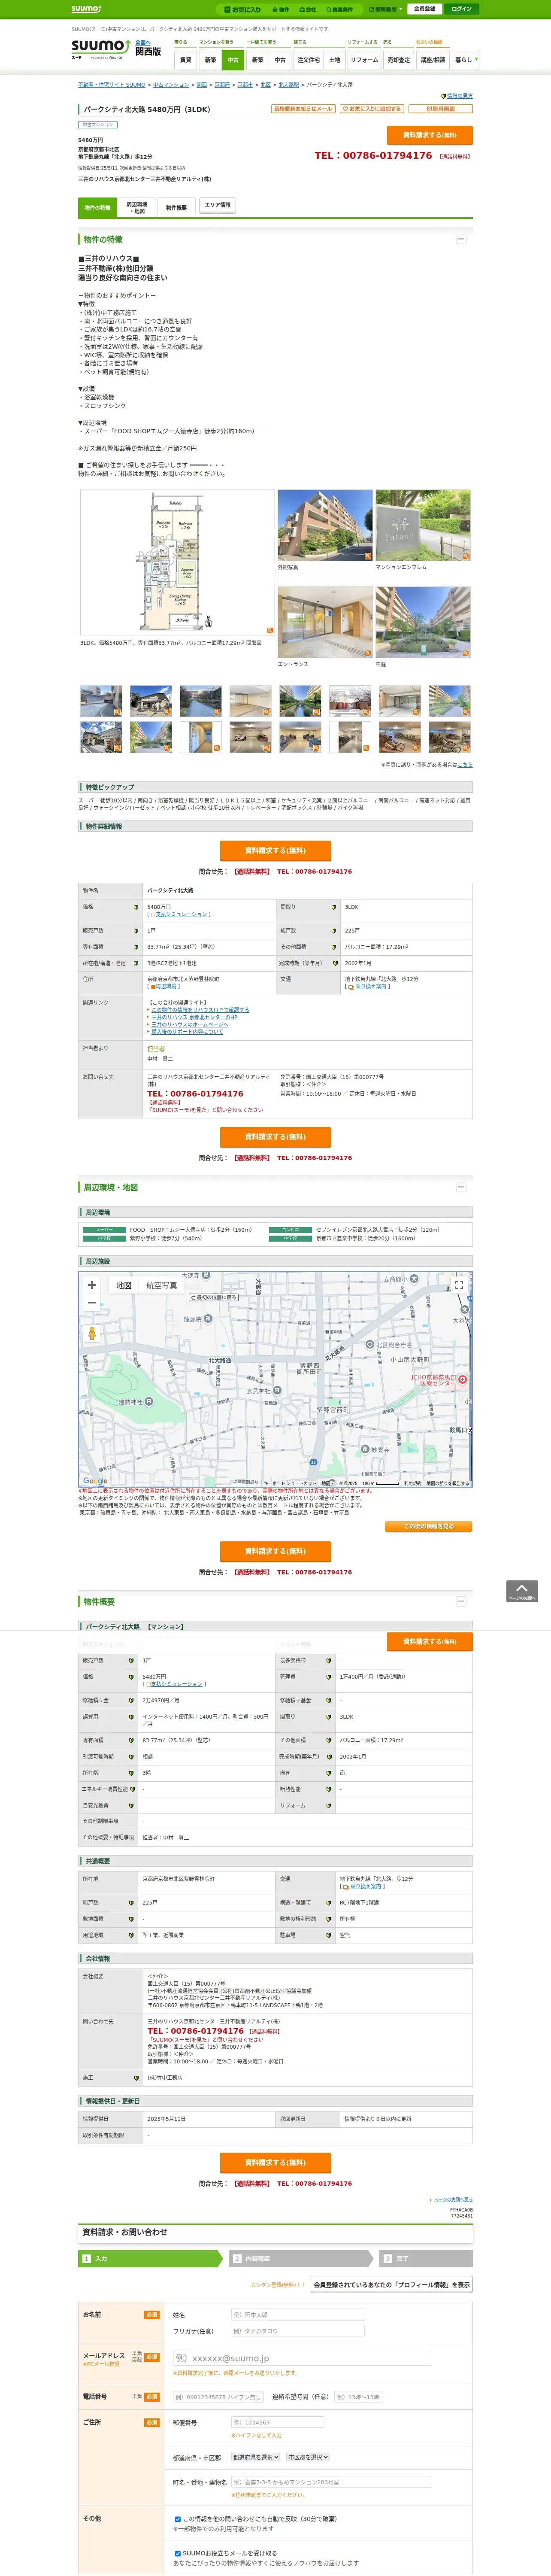Click the 印刷用画面 button
This screenshot has width=551, height=2576.
(441, 109)
